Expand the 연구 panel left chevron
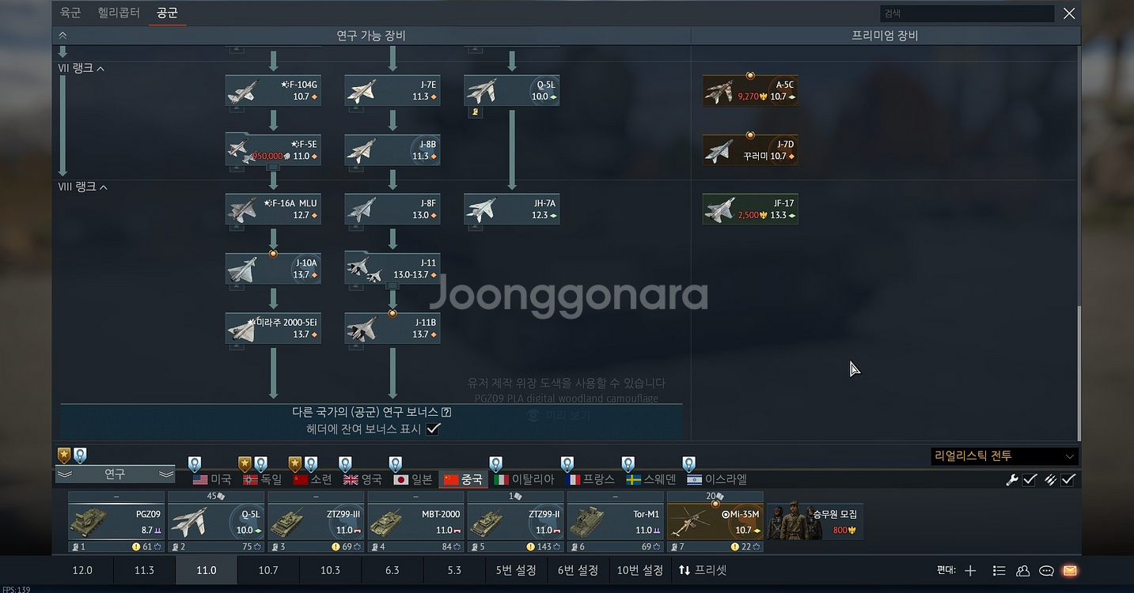The width and height of the screenshot is (1134, 593). pyautogui.click(x=63, y=474)
